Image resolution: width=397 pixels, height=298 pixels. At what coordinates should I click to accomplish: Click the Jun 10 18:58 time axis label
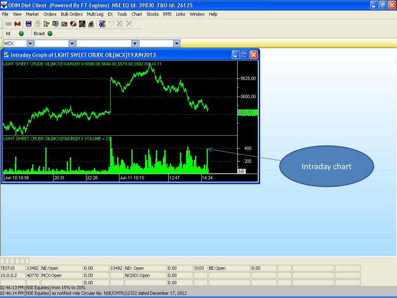coord(17,178)
